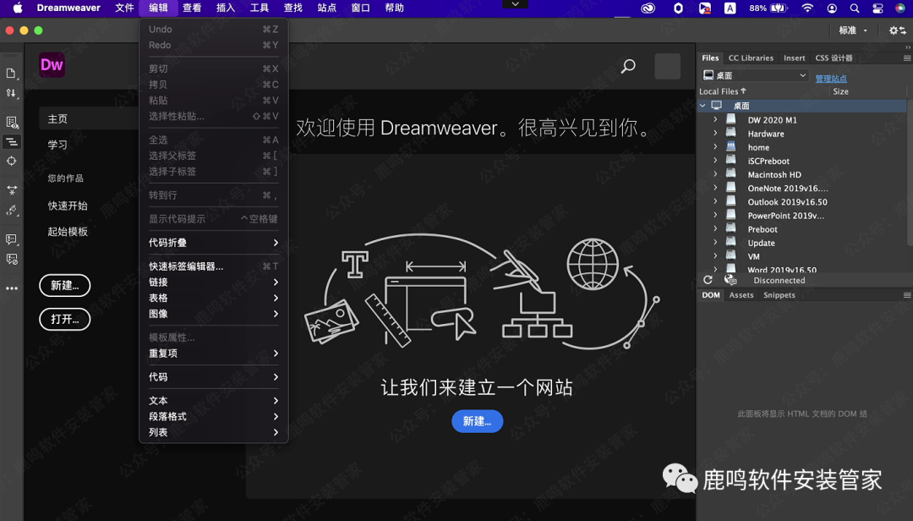Image resolution: width=913 pixels, height=521 pixels.
Task: Expand the Macintosh HD tree item
Action: (x=716, y=174)
